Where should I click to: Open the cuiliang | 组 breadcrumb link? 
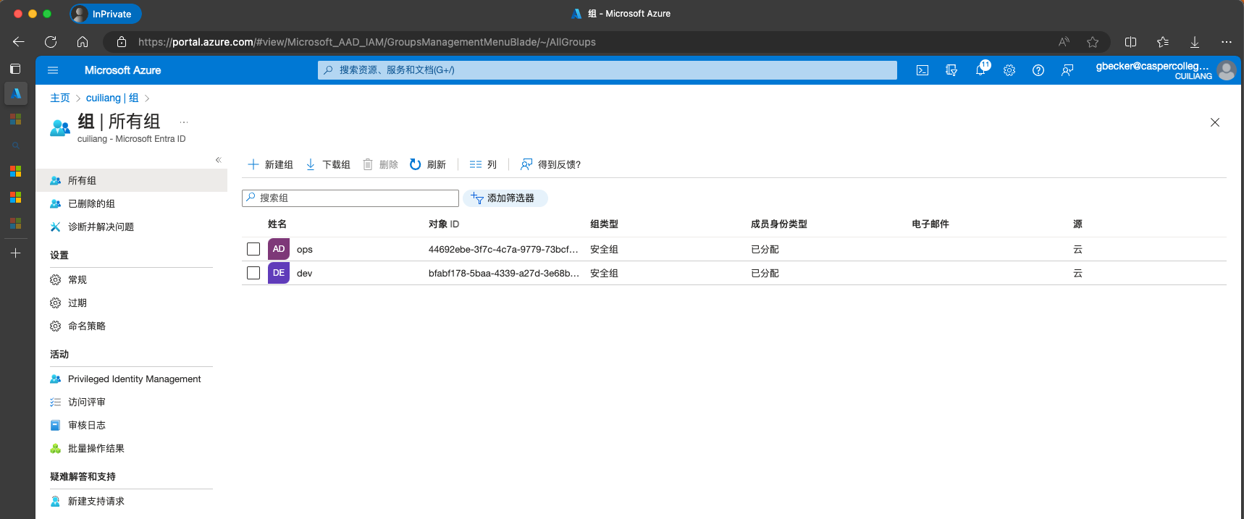(112, 98)
